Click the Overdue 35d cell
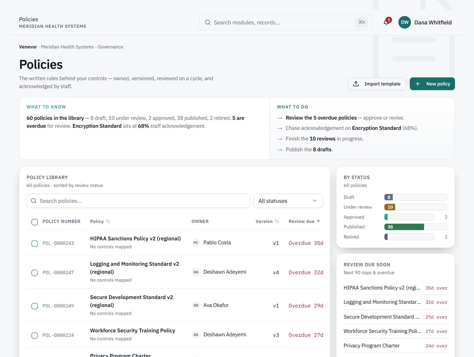The height and width of the screenshot is (357, 474). [306, 243]
